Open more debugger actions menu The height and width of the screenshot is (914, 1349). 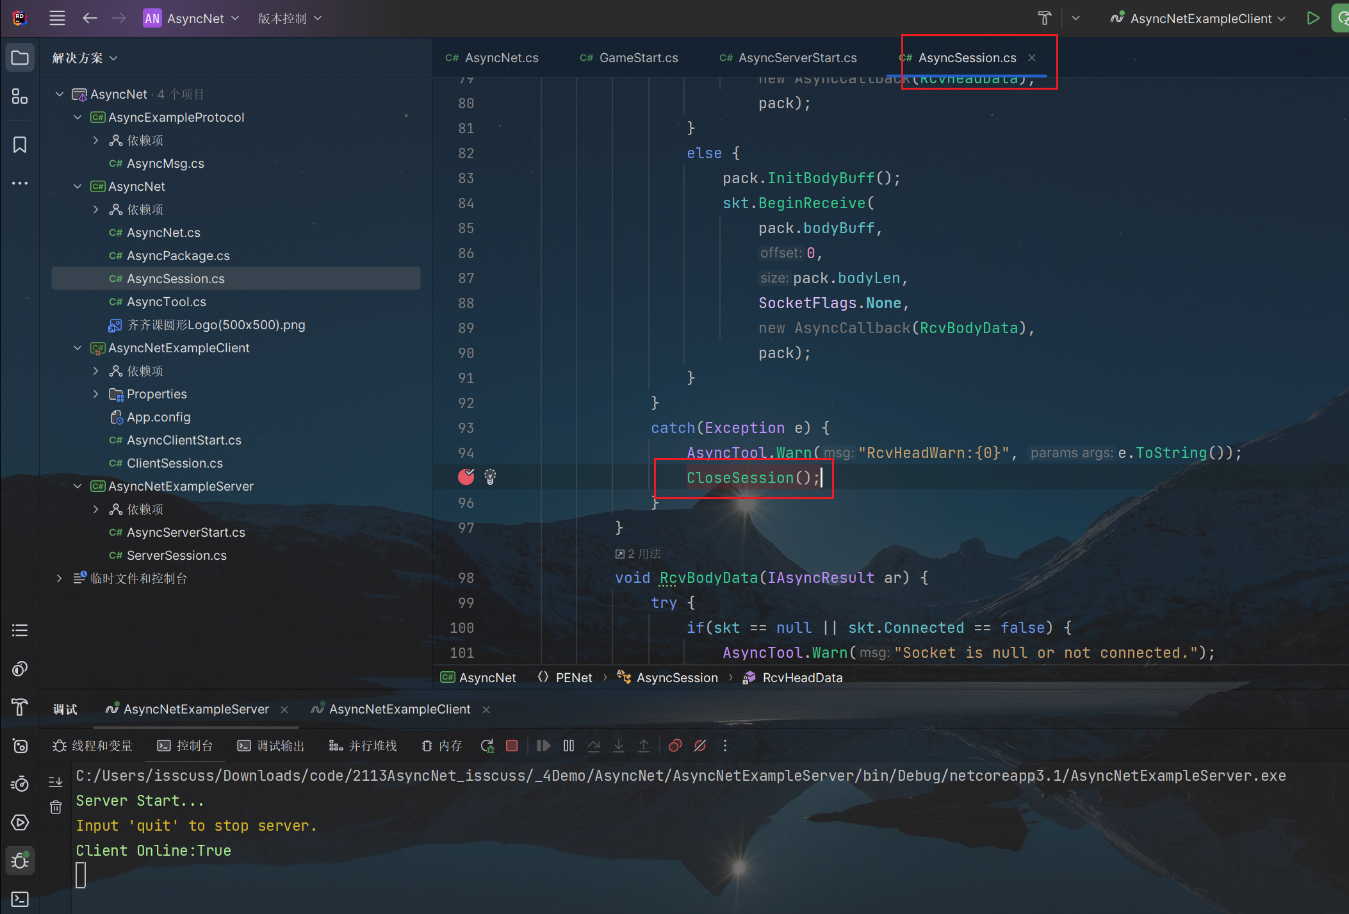pos(725,746)
